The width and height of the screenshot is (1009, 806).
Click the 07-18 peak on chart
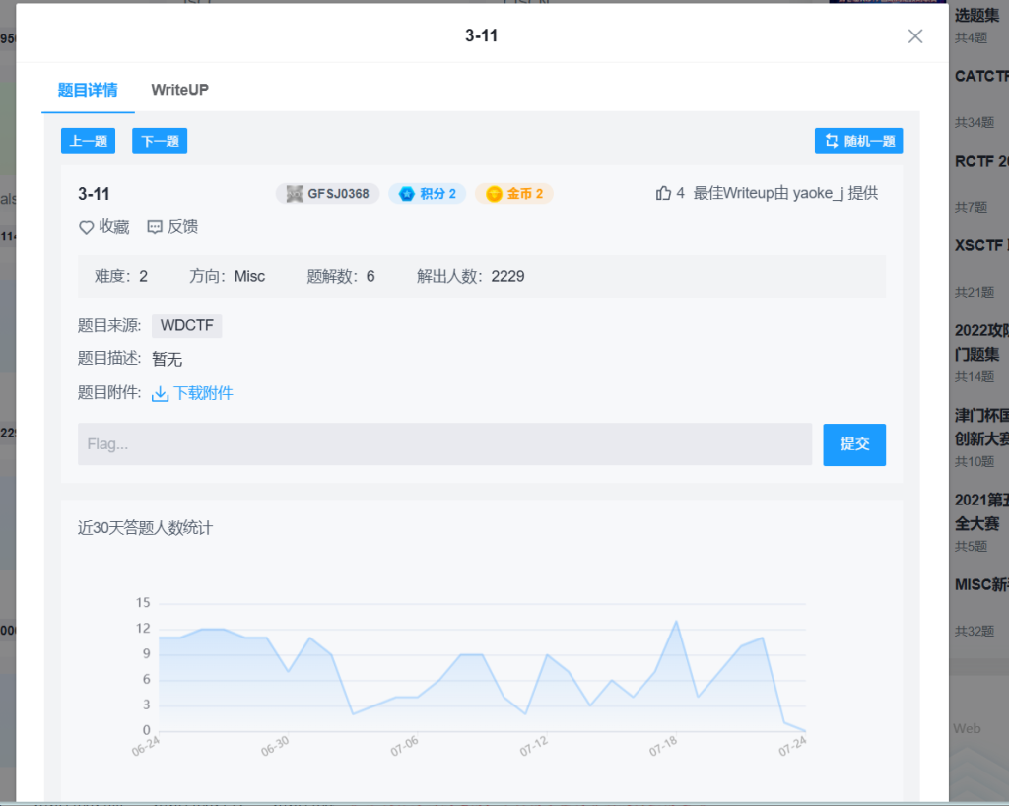[676, 622]
